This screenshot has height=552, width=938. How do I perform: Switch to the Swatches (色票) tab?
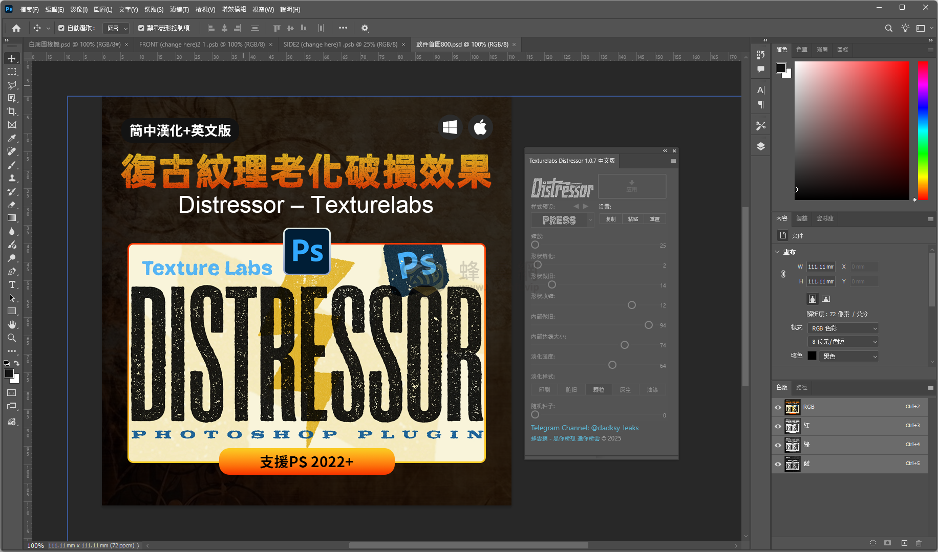(x=802, y=50)
